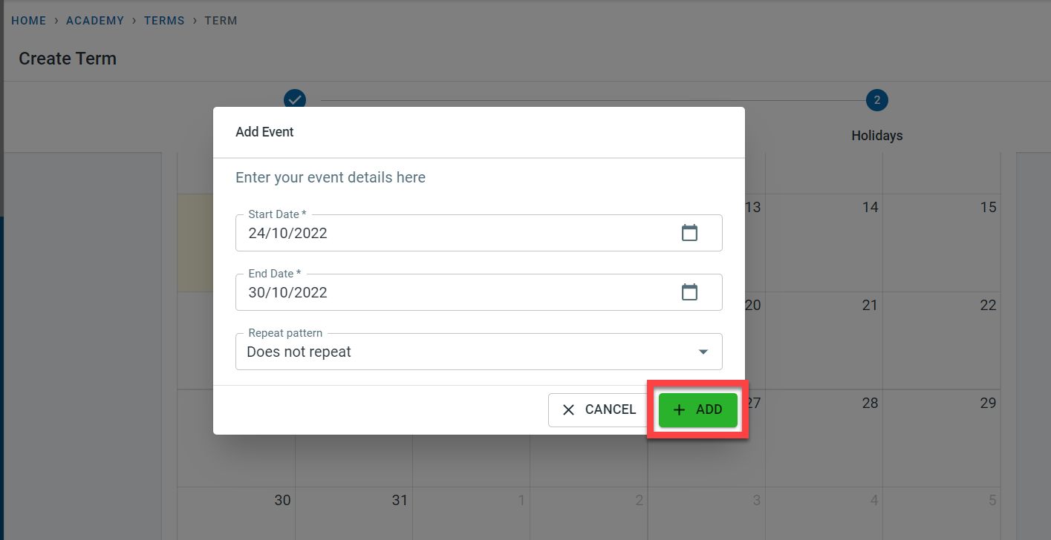The height and width of the screenshot is (540, 1051).
Task: Expand the Repeat pattern dropdown arrow
Action: pyautogui.click(x=703, y=352)
